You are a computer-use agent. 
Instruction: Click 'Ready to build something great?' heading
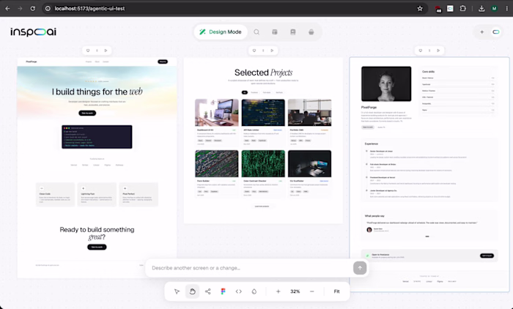[97, 233]
